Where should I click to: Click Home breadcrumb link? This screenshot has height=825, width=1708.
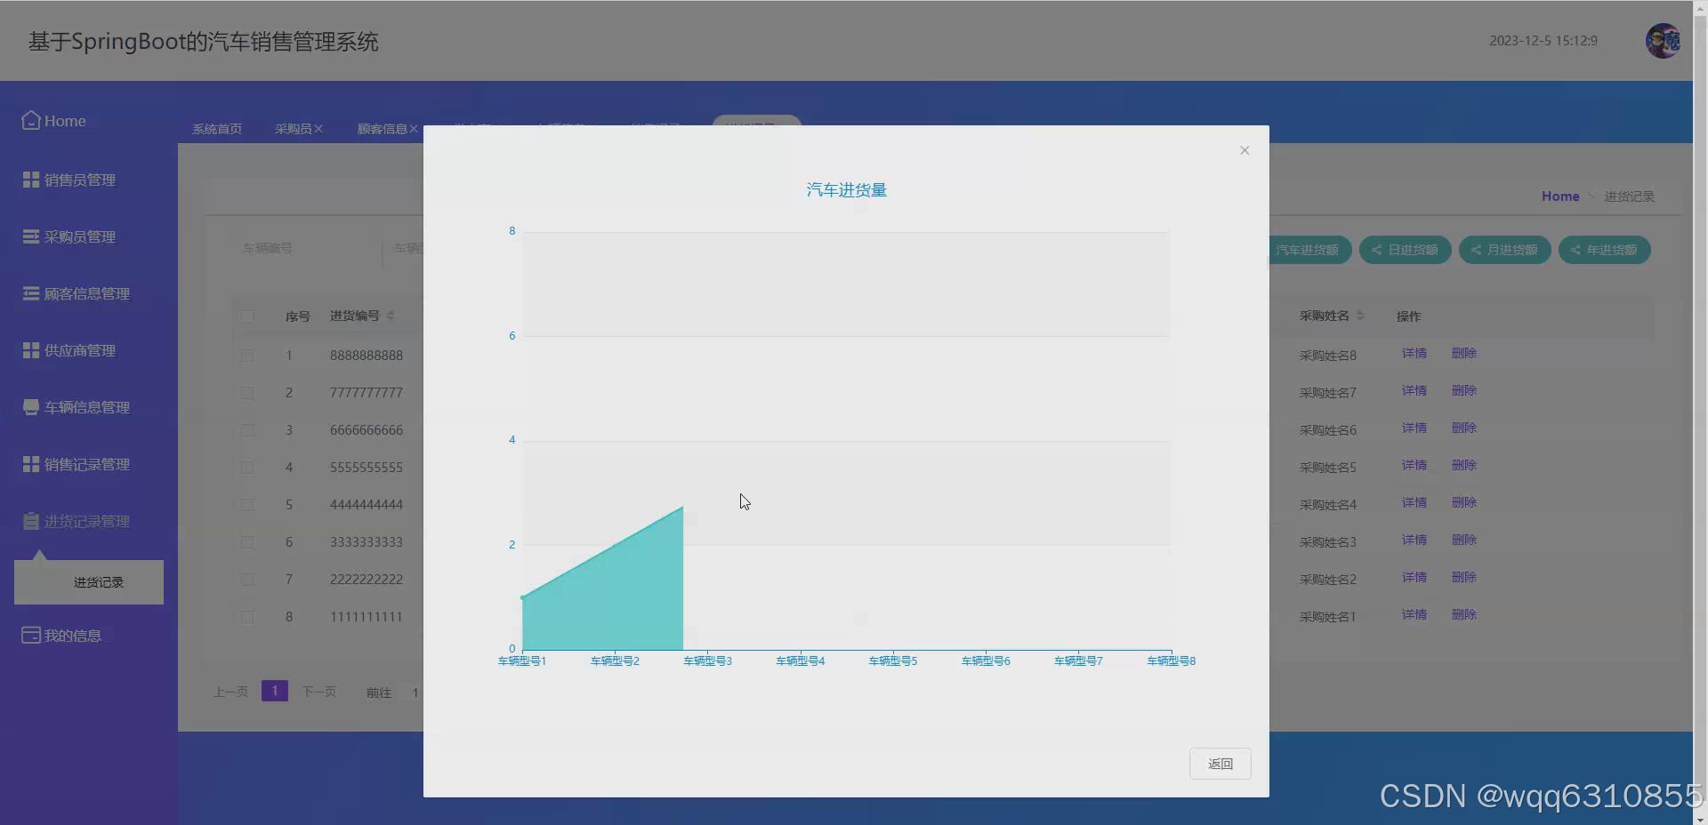point(1560,196)
